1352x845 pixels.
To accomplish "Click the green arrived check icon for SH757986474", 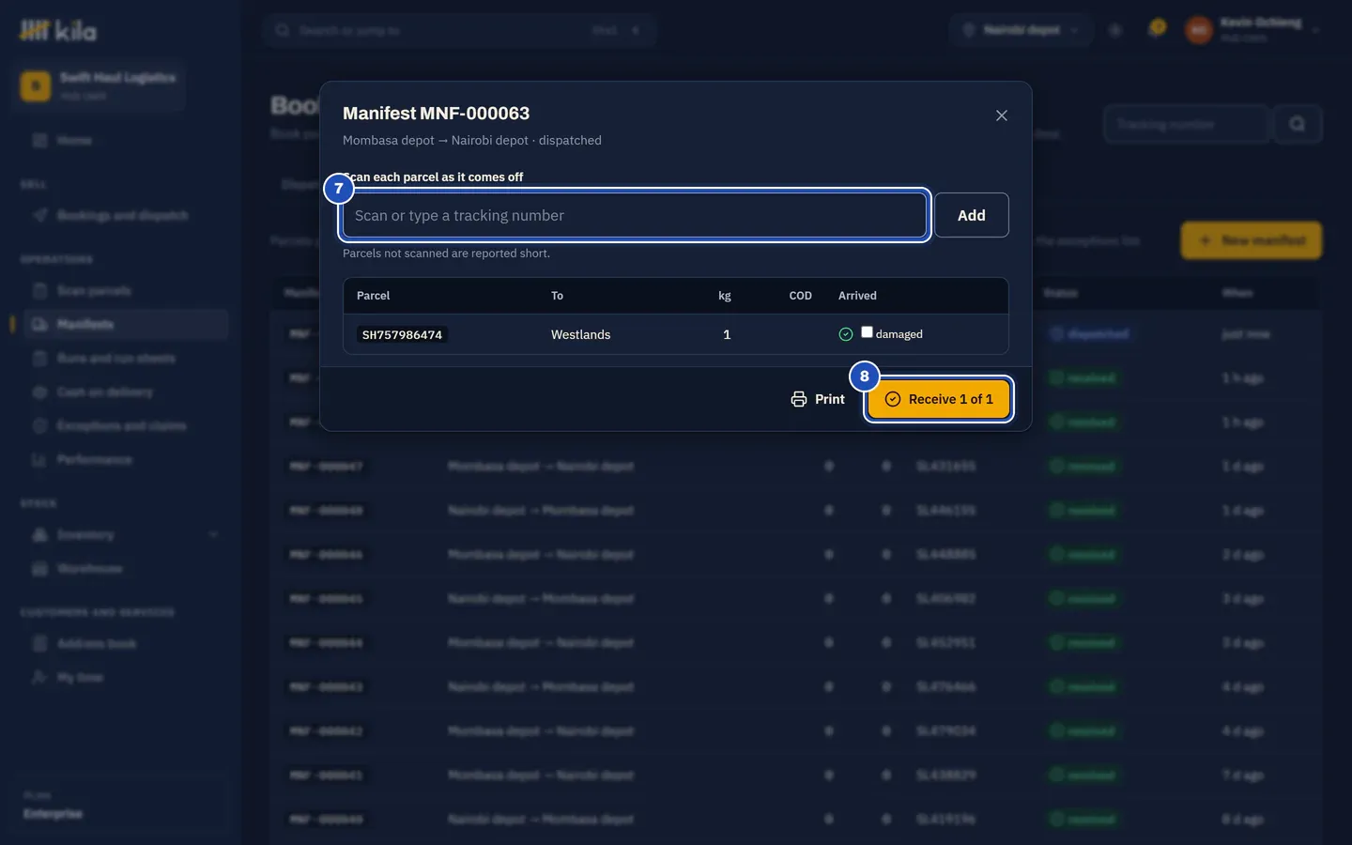I will 846,334.
